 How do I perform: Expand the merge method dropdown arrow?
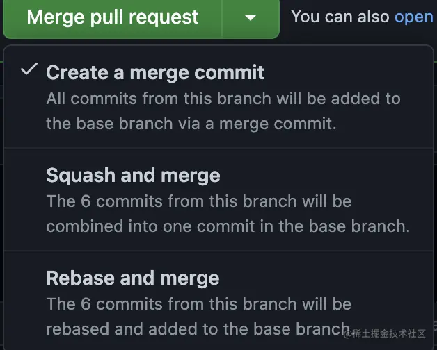[x=251, y=17]
